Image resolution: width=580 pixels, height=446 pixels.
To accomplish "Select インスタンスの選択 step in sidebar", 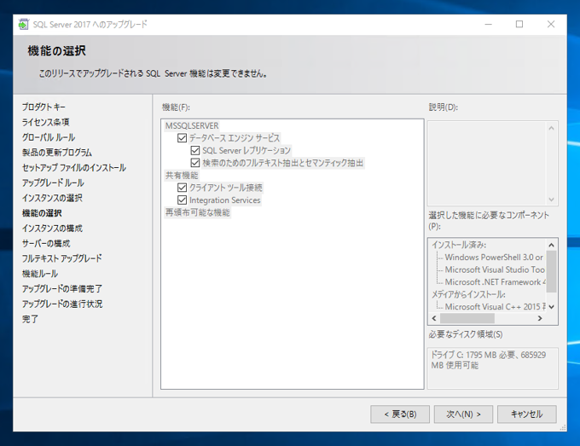I will [52, 198].
